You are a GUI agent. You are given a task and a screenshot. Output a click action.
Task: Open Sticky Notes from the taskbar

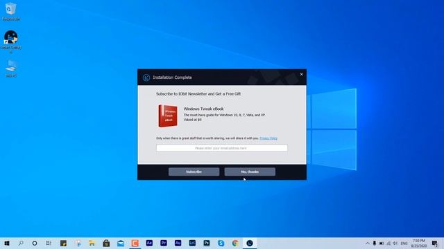63,243
